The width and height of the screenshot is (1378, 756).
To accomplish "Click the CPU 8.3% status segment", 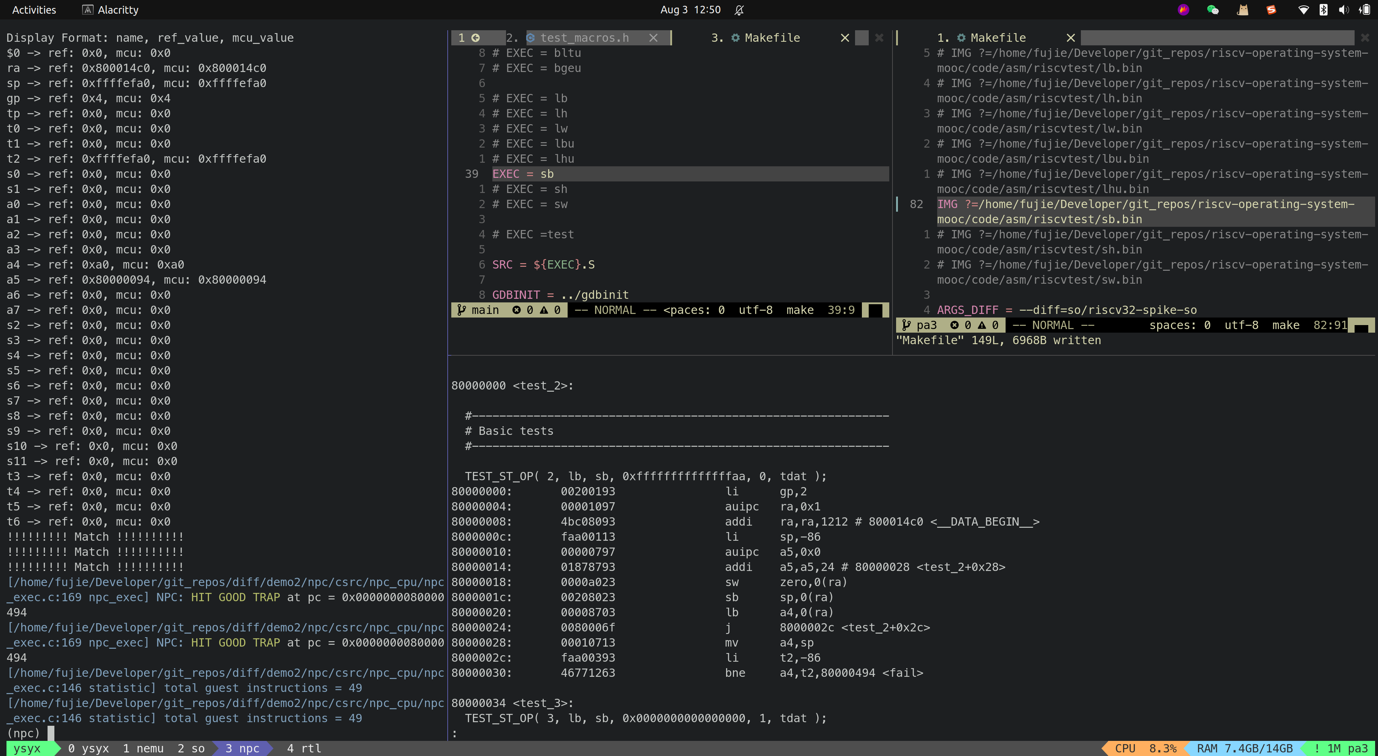I will [x=1145, y=748].
